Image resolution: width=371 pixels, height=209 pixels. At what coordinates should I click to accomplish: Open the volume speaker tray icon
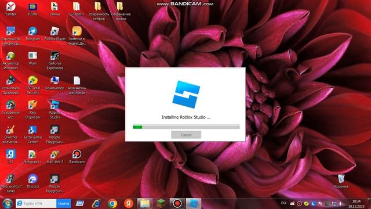pos(341,204)
